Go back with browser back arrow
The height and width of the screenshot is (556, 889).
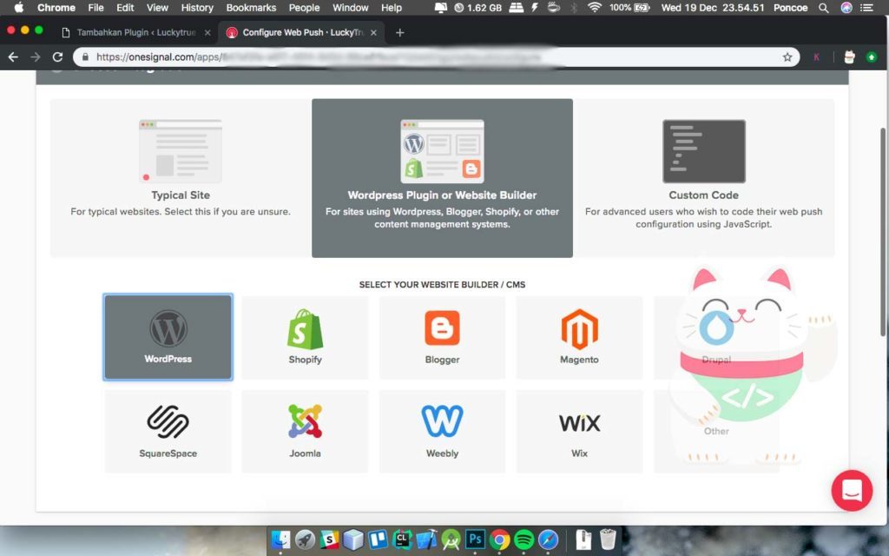pos(13,56)
